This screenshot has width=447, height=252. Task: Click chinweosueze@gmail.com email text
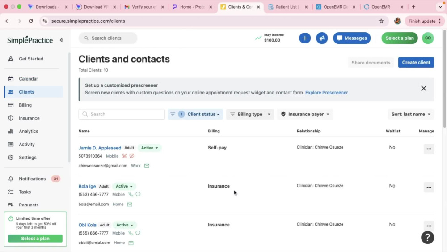(103, 166)
